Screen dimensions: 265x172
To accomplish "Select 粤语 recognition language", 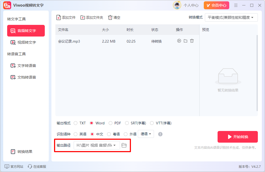I will 114,134.
